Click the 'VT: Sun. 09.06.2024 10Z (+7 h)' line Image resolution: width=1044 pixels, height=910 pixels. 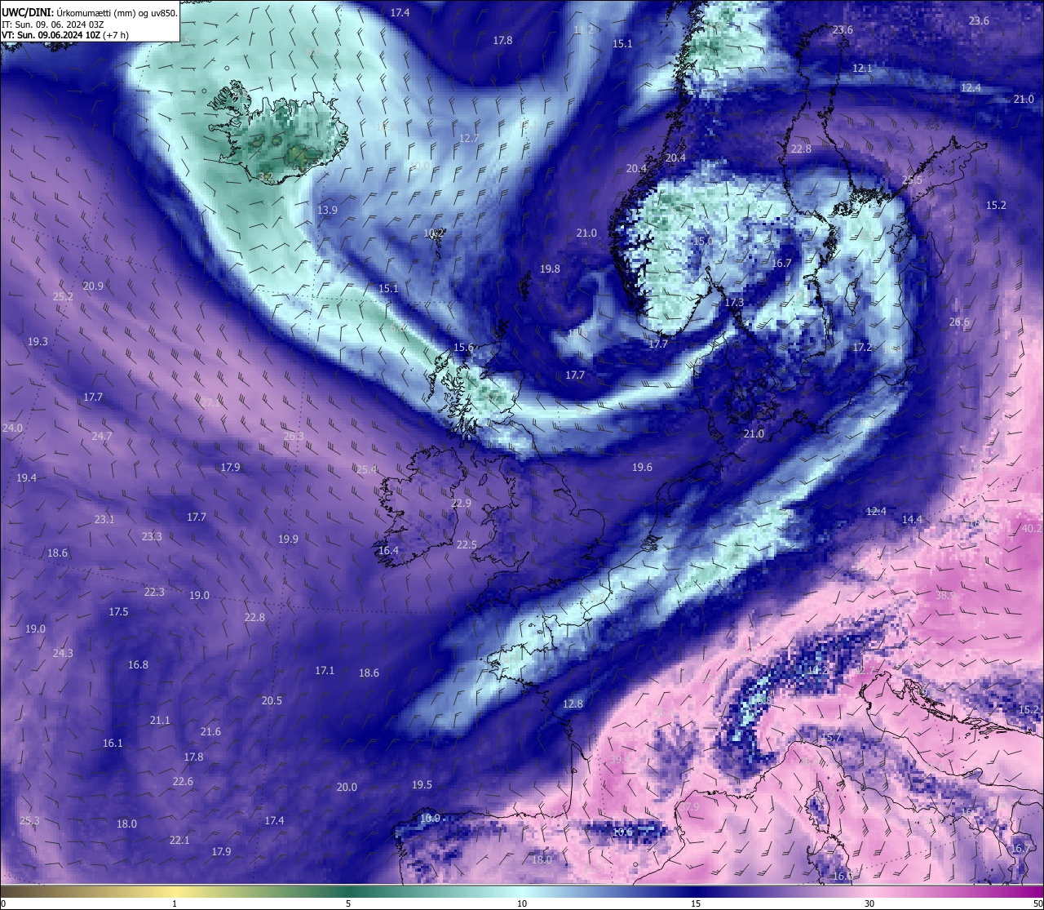point(65,35)
